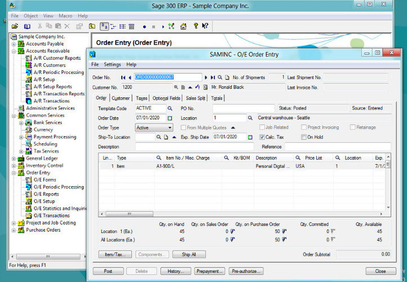Click the order lines horizontal scrollbar
Viewport: 407px width, 282px height.
(241, 214)
